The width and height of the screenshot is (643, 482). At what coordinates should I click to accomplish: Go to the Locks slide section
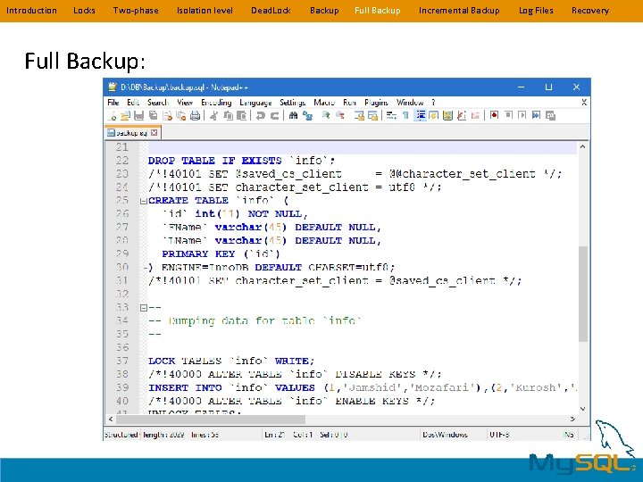(x=84, y=10)
